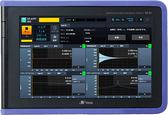This screenshot has height=115, width=168.
Task: Open the CH 1 dropdown in time waveform
Action: click(48, 46)
